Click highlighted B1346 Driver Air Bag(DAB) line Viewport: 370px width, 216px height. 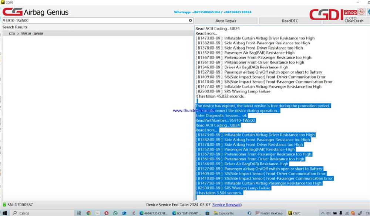[242, 164]
